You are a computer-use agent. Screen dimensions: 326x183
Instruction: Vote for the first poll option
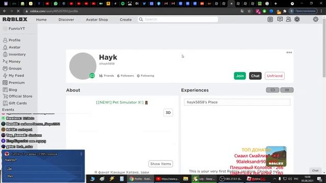click(x=43, y=169)
